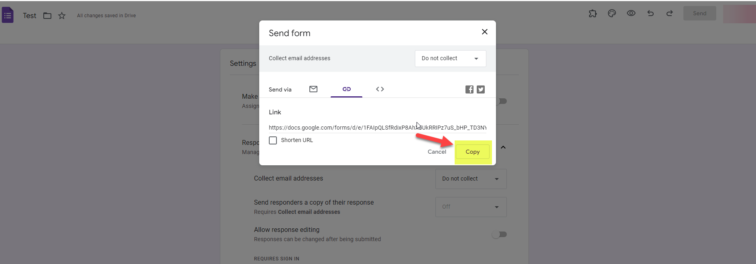Switch to the embed HTML tab
This screenshot has width=756, height=264.
(x=380, y=89)
